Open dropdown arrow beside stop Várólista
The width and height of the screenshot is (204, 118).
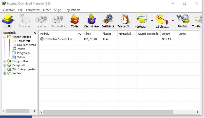(173, 21)
